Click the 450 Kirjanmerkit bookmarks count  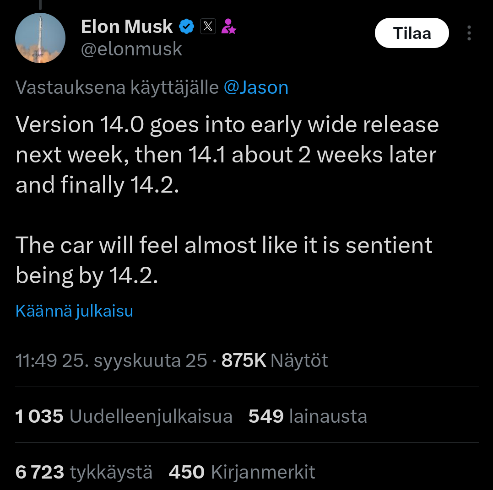[242, 472]
